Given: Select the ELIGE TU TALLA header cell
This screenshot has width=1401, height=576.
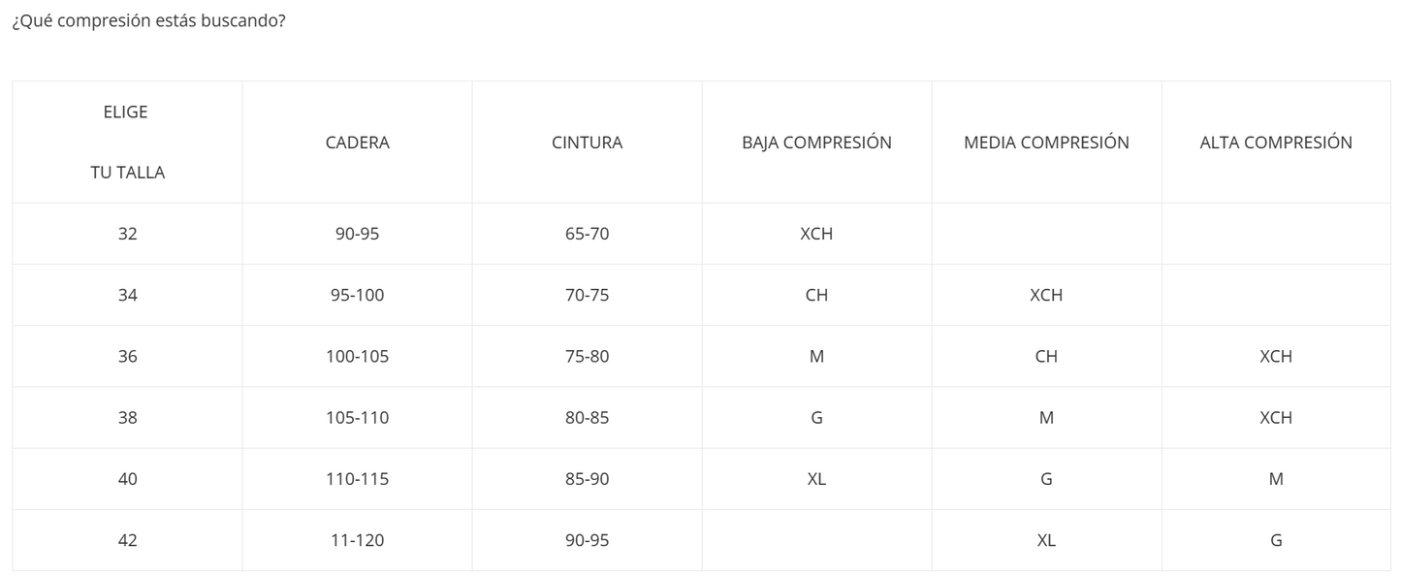Looking at the screenshot, I should (127, 143).
